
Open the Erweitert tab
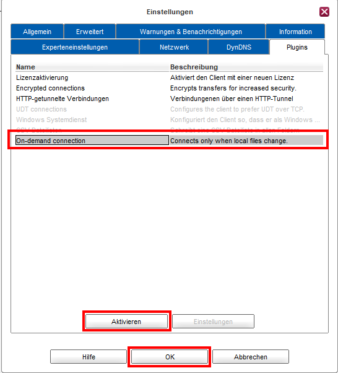90,32
